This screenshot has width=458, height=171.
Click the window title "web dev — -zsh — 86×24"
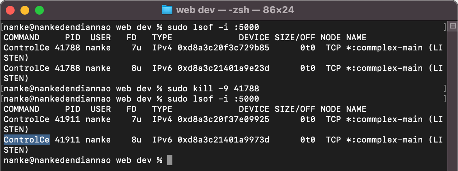point(235,10)
